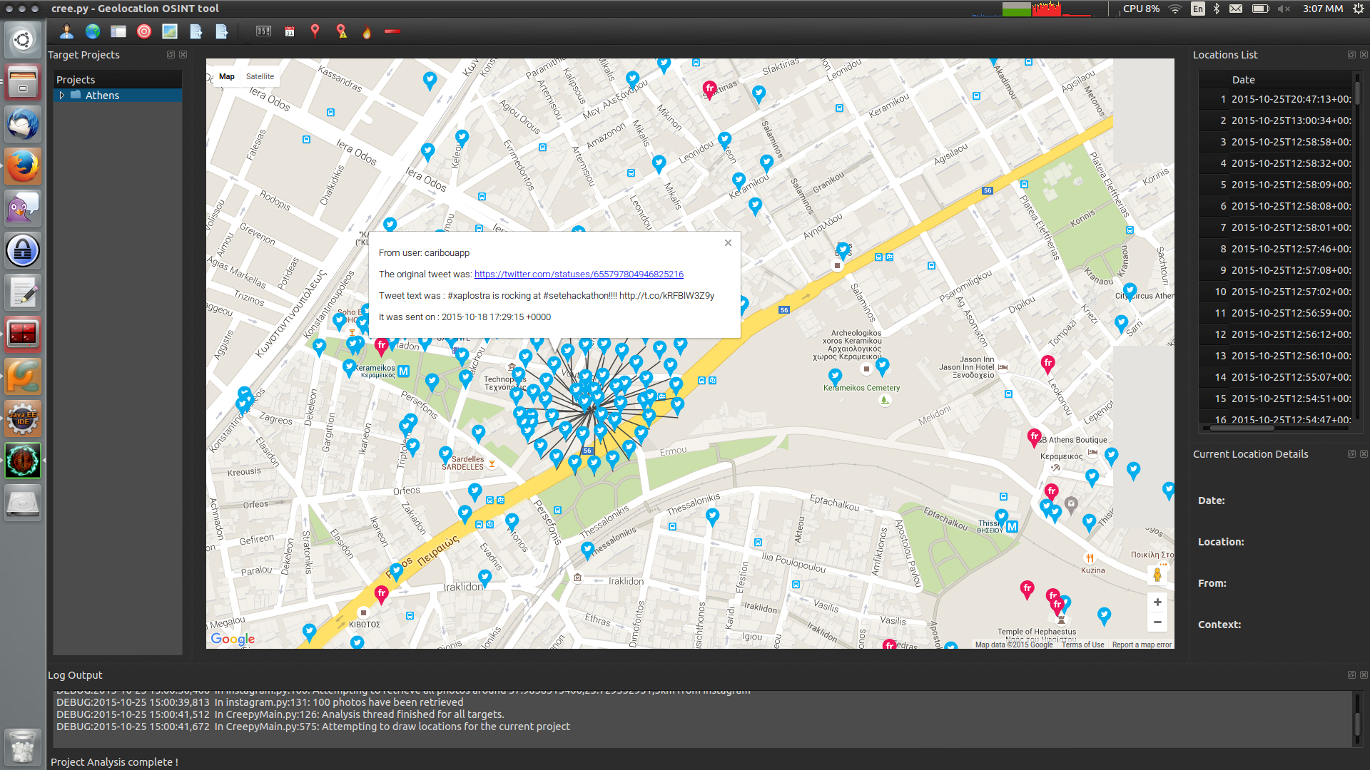Open the original tweet link
This screenshot has width=1370, height=770.
click(578, 274)
